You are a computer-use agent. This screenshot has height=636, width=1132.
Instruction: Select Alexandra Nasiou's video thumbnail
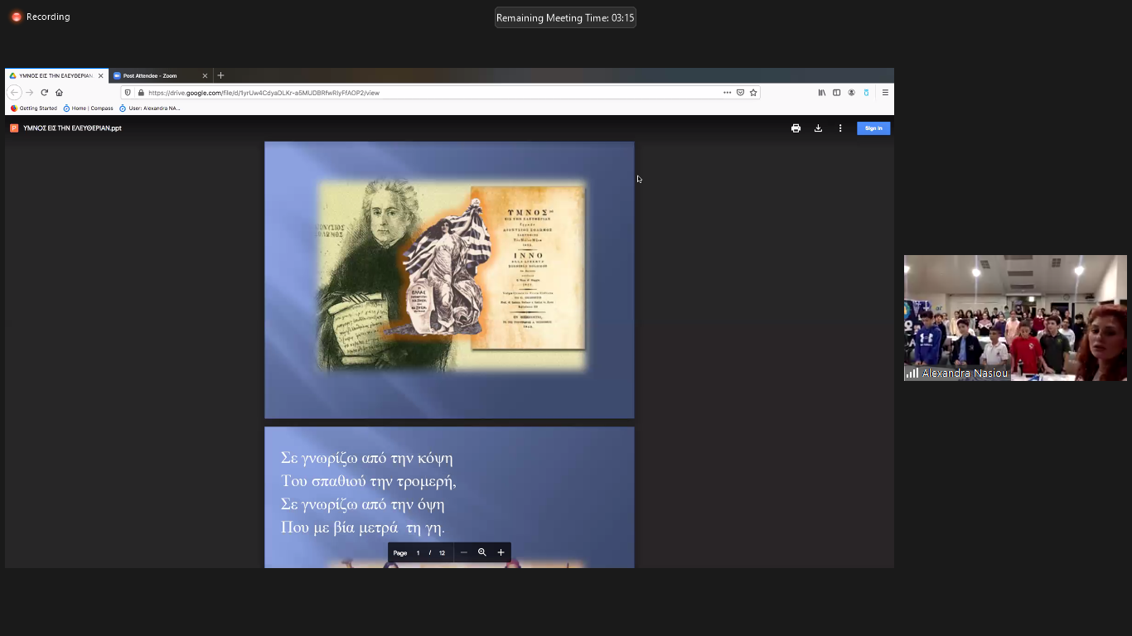click(x=1014, y=317)
